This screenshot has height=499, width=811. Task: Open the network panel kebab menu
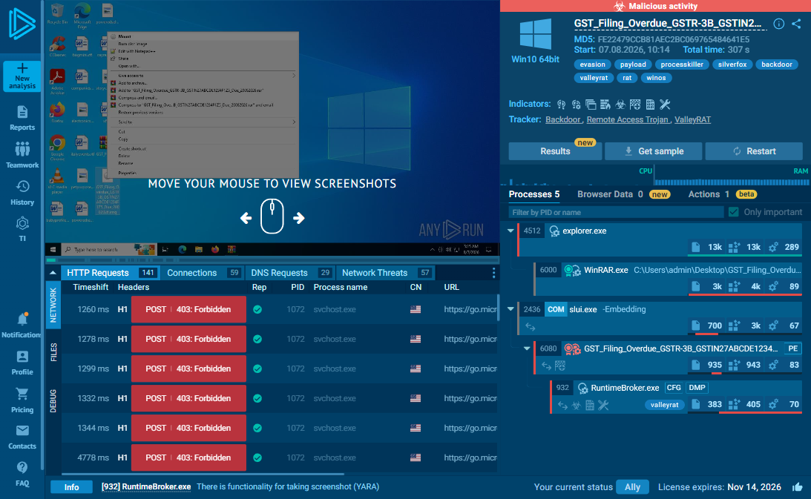(x=493, y=273)
